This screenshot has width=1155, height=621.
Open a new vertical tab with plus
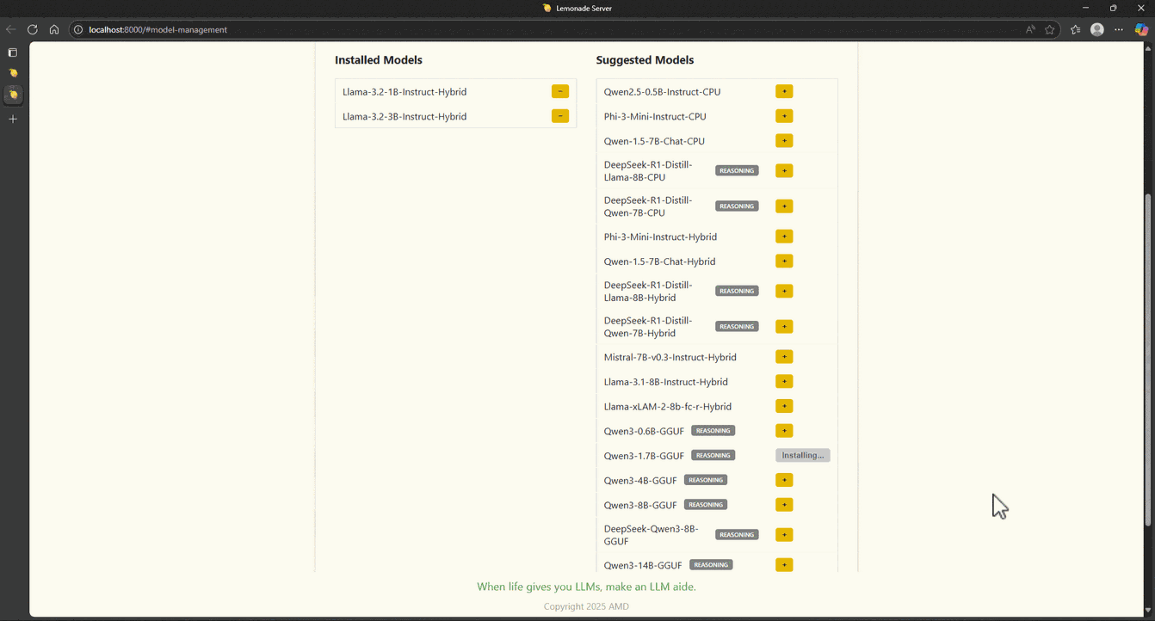coord(13,119)
